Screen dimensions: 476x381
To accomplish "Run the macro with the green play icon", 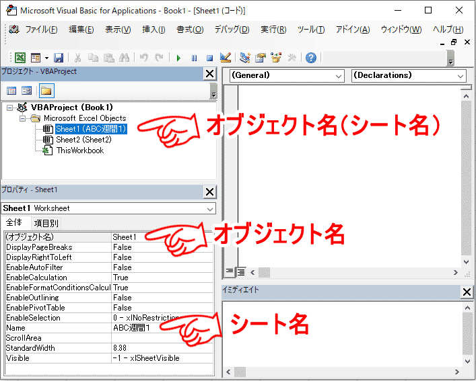I will click(178, 58).
